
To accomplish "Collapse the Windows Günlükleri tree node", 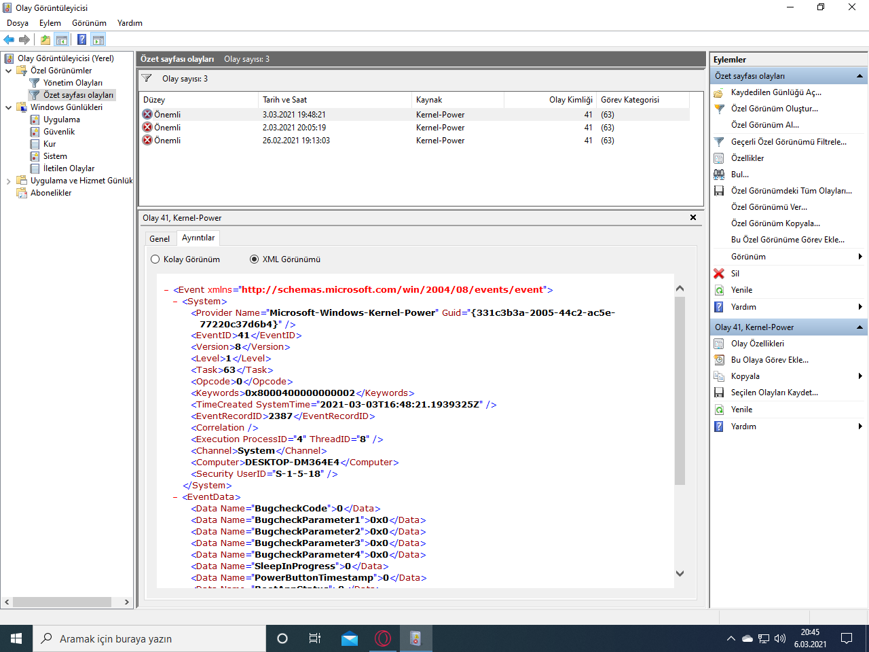I will point(8,107).
